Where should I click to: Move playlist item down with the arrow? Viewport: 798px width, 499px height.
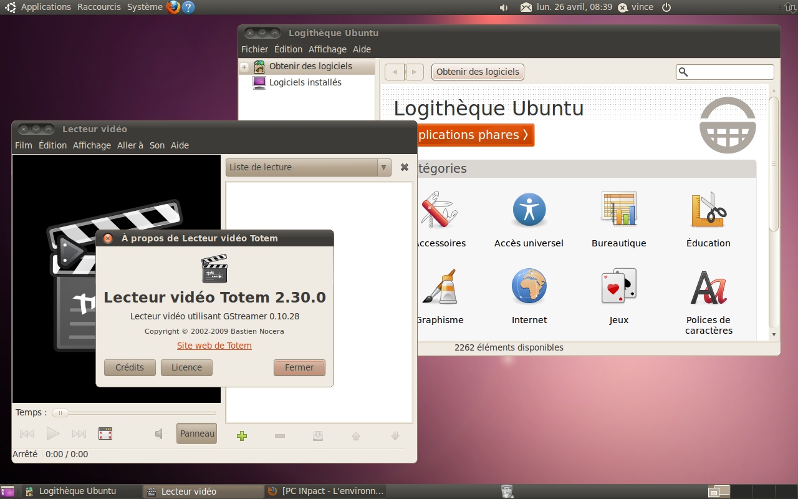tap(395, 436)
